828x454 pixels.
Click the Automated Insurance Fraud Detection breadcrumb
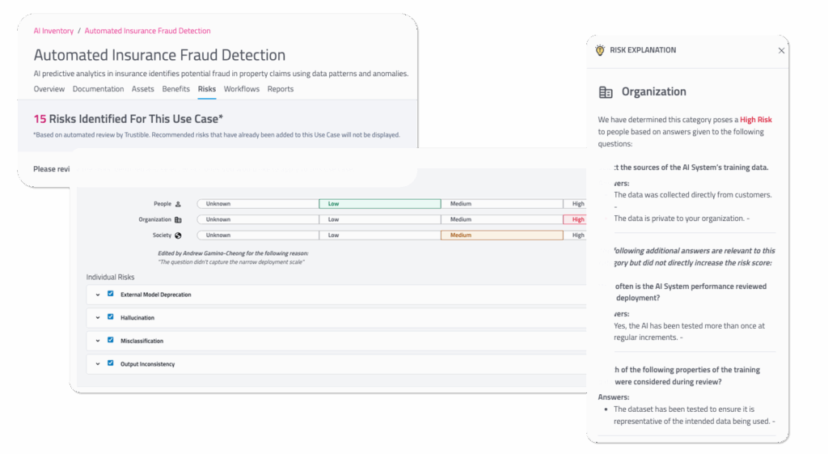coord(147,31)
